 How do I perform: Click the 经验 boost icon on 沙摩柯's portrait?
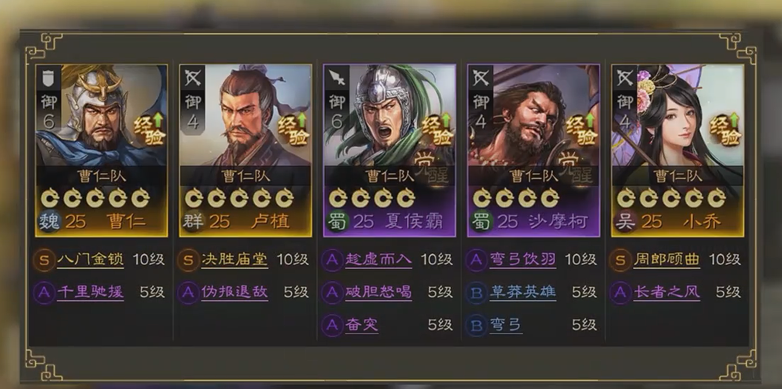pos(582,129)
